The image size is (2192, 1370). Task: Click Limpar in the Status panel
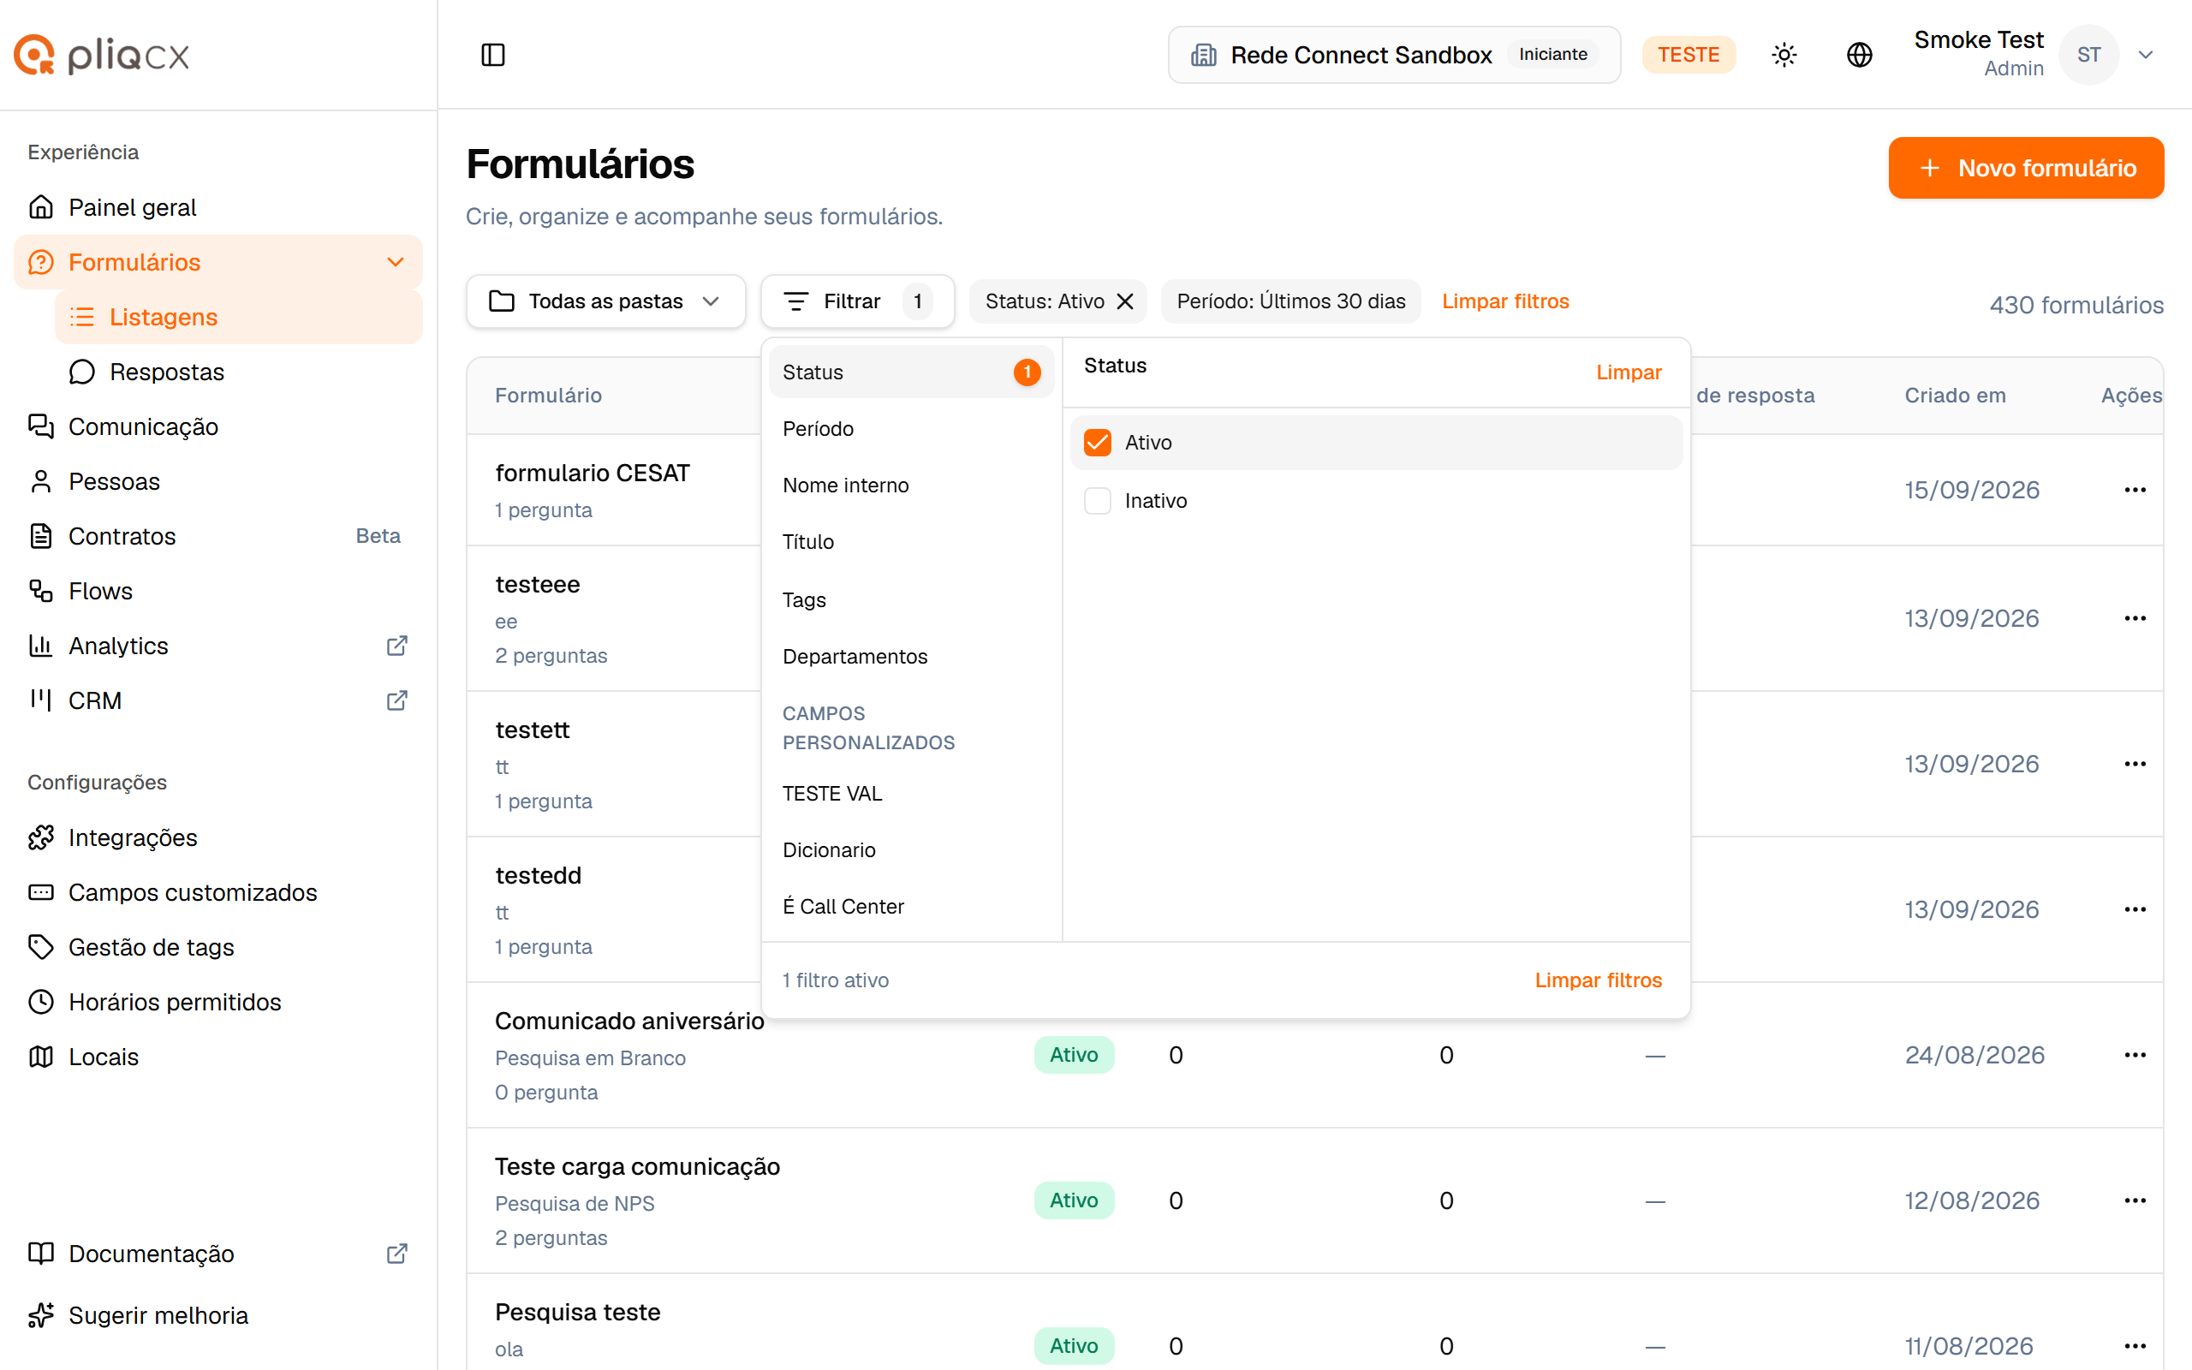pos(1628,372)
